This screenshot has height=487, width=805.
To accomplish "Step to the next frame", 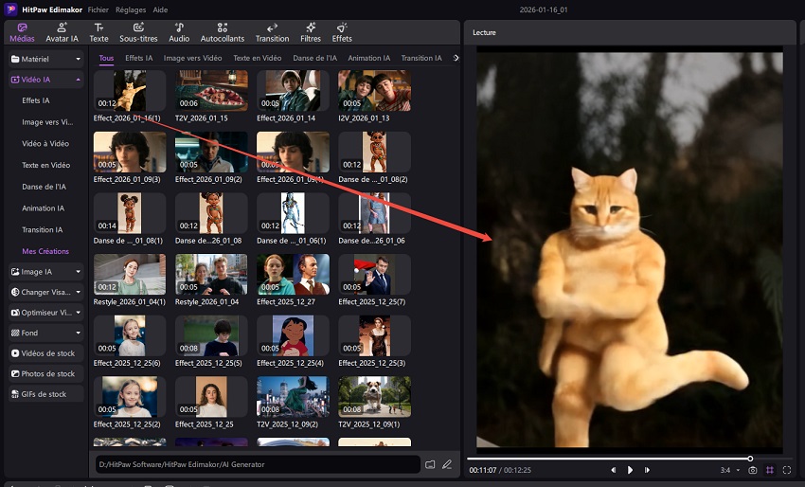I will (647, 470).
